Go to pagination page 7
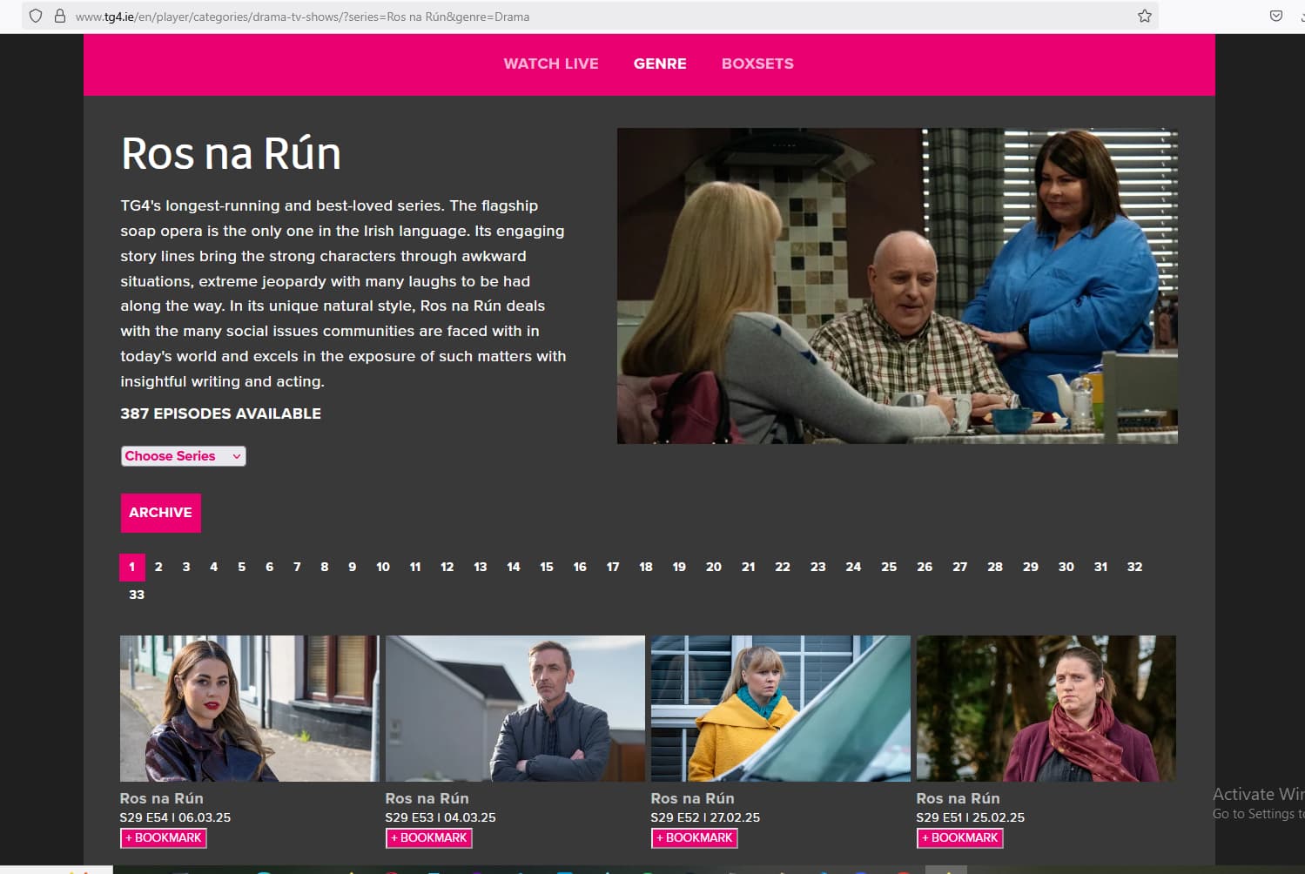1305x874 pixels. coord(297,567)
